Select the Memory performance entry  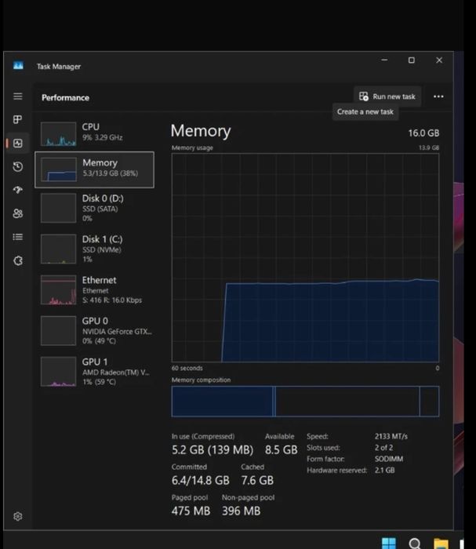(95, 170)
